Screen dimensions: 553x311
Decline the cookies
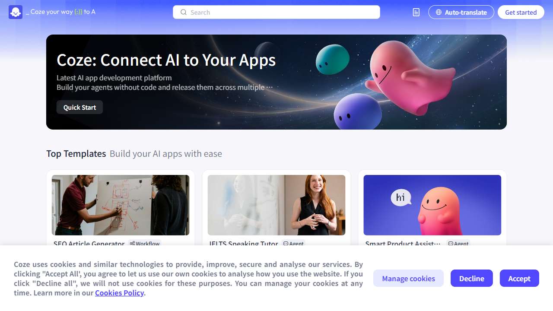point(472,278)
